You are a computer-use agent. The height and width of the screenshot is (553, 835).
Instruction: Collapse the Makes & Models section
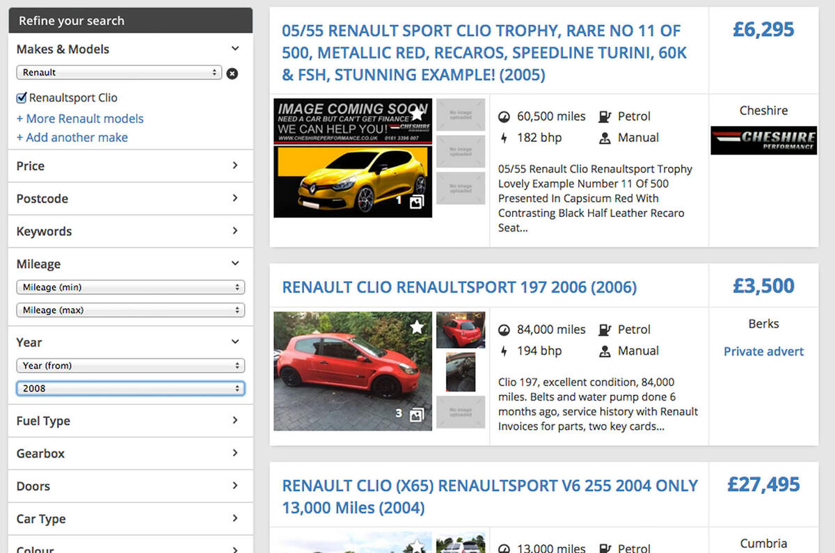(235, 49)
